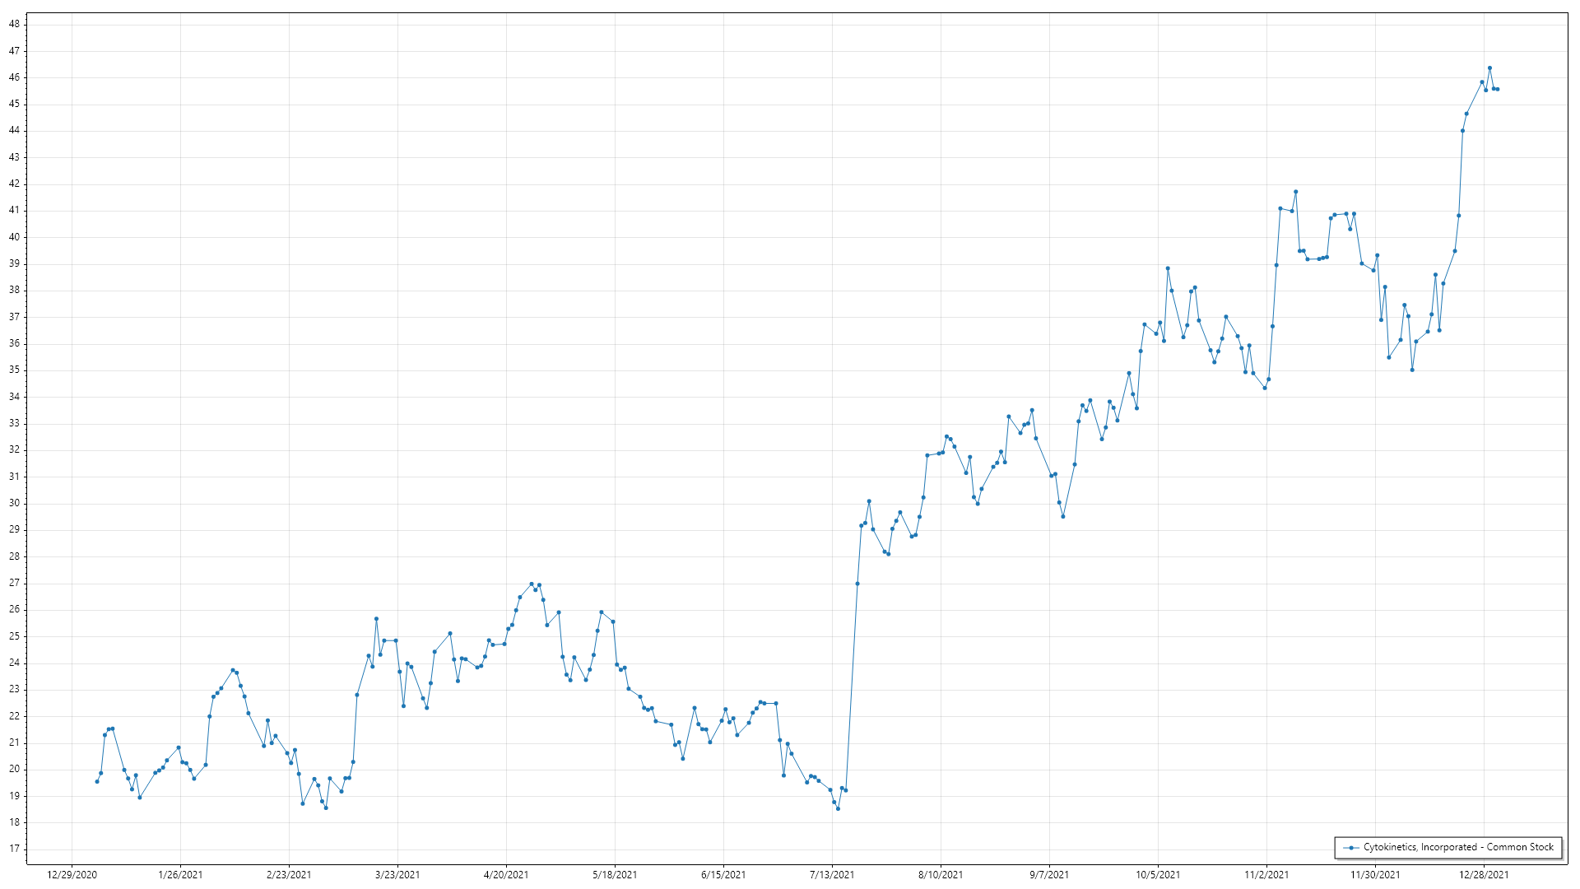The image size is (1580, 889).
Task: Click the highest data point on the chart
Action: click(x=1489, y=68)
